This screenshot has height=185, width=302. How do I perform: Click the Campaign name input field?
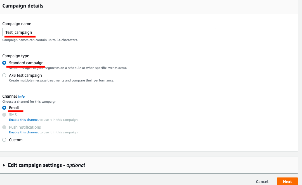point(109,32)
